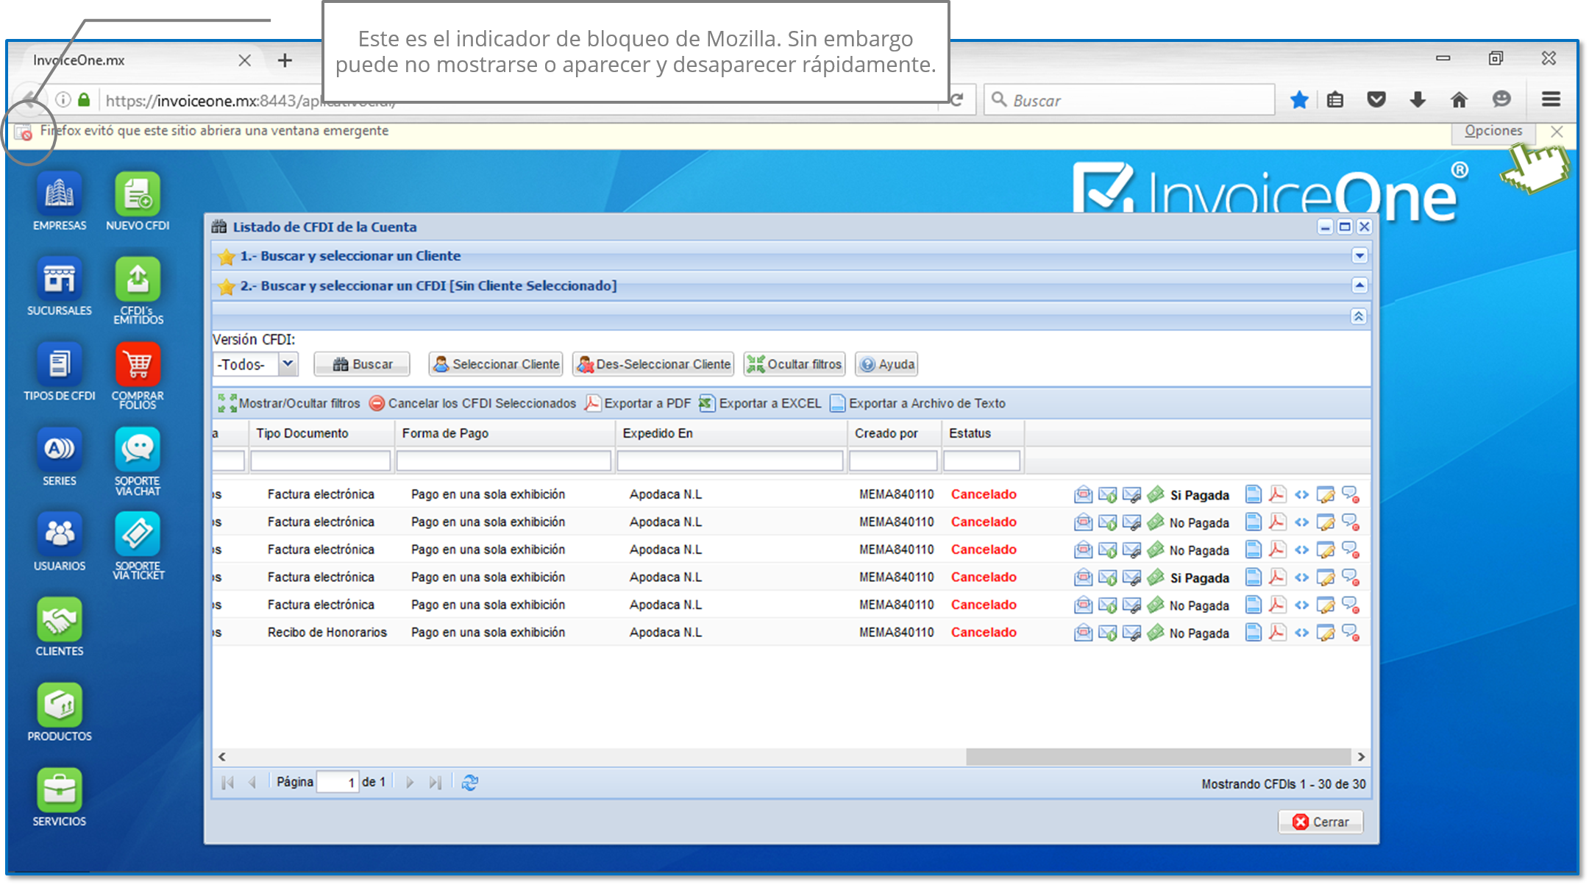The width and height of the screenshot is (1589, 885).
Task: Click edit pencil icon in Recibo de Honorarios row
Action: (x=1326, y=633)
